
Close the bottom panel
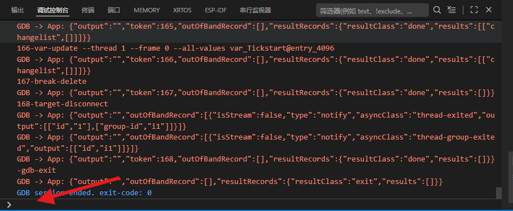tap(489, 10)
